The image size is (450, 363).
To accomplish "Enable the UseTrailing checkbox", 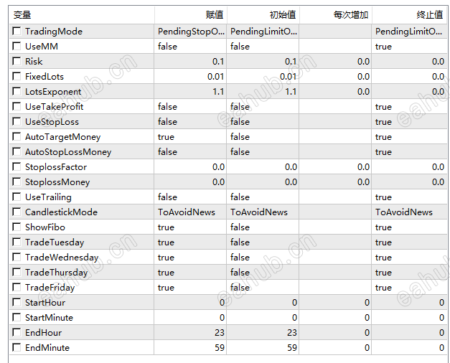I will click(x=17, y=197).
